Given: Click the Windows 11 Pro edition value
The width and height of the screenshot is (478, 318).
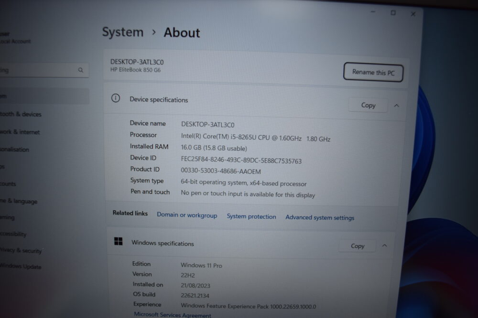Looking at the screenshot, I should click(x=201, y=266).
